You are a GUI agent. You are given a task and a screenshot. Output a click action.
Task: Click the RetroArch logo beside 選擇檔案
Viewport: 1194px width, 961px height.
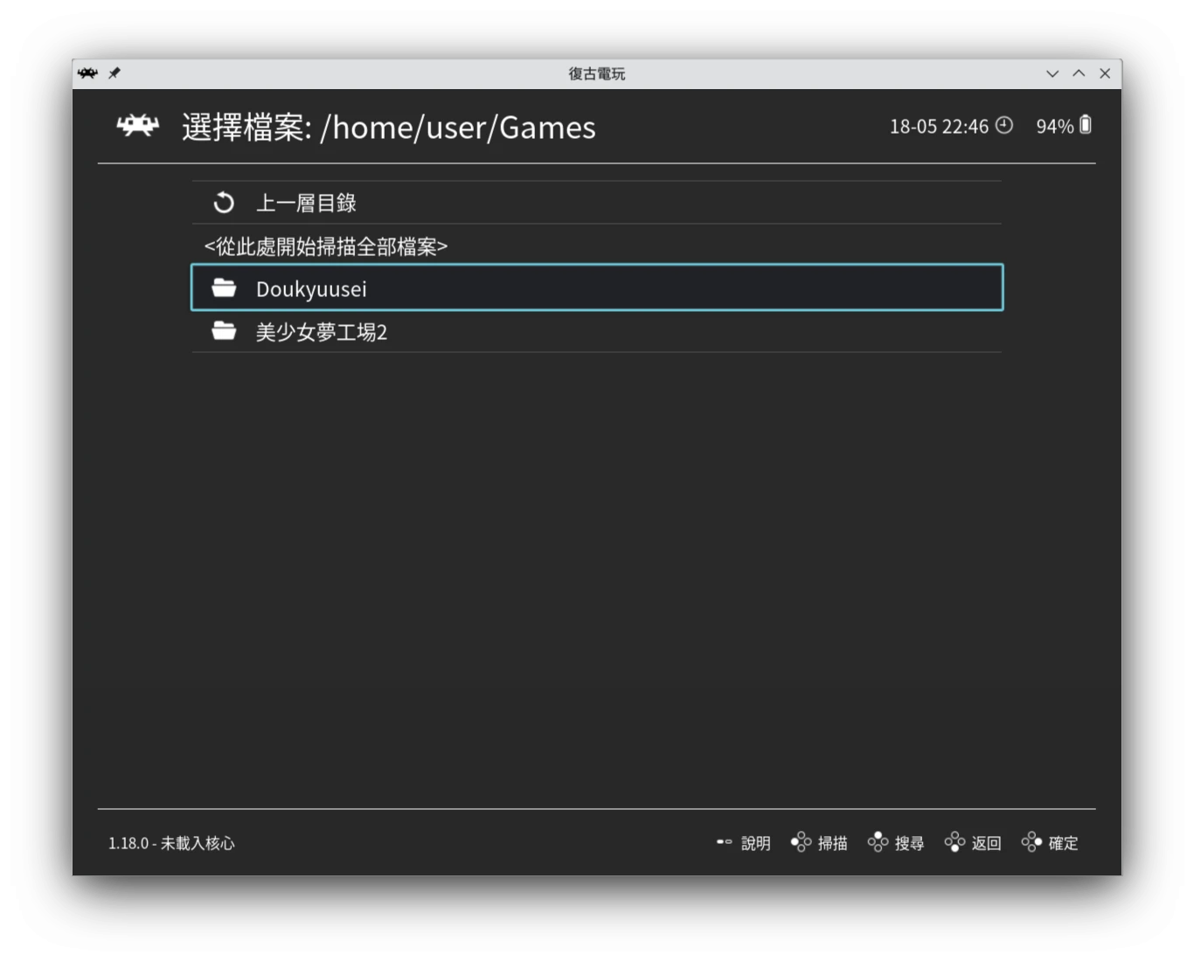coord(138,127)
